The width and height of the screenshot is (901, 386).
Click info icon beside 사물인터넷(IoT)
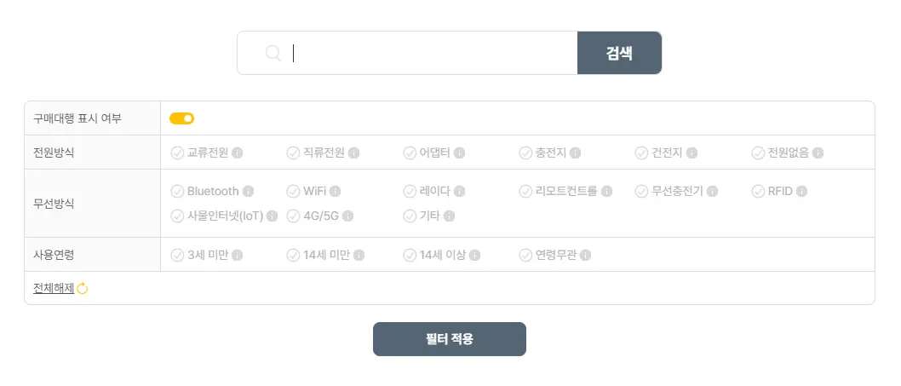click(273, 216)
